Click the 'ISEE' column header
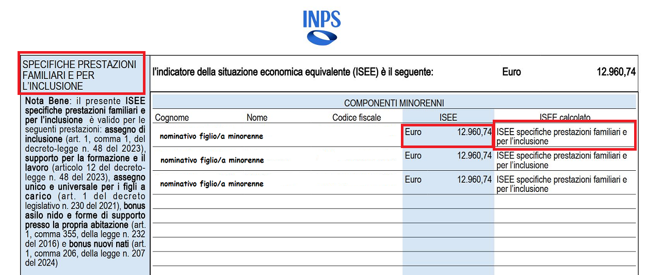The width and height of the screenshot is (647, 275). [448, 118]
